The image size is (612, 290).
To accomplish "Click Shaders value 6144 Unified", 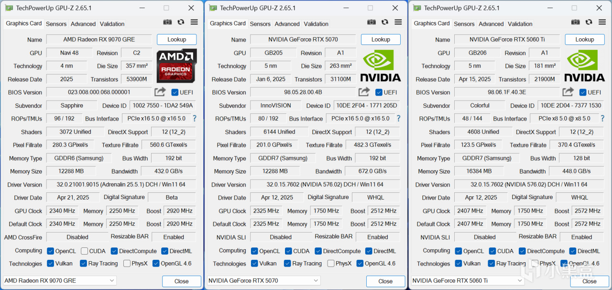I will (279, 132).
